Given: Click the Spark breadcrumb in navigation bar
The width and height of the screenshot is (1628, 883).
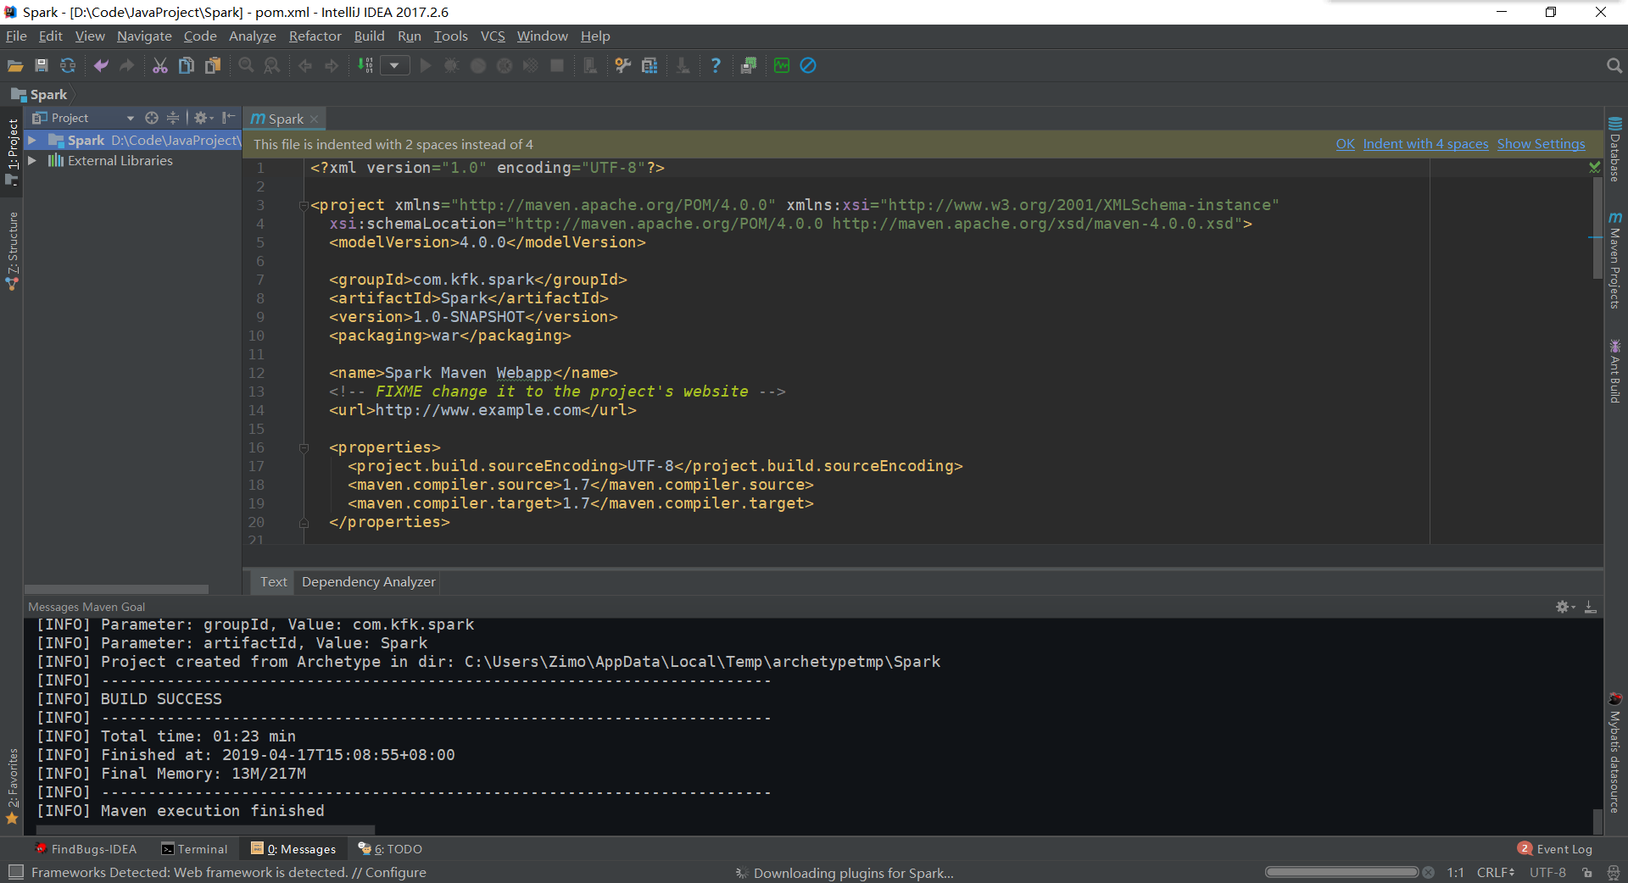Looking at the screenshot, I should click(40, 95).
